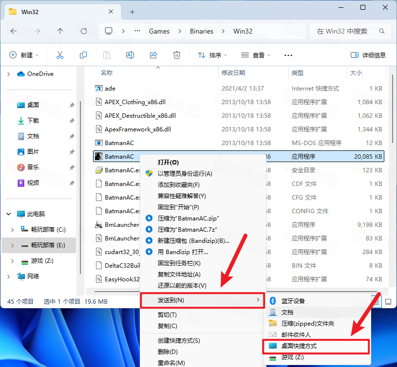Expand breadcrumb chevron after Games
The width and height of the screenshot is (397, 367).
(180, 31)
